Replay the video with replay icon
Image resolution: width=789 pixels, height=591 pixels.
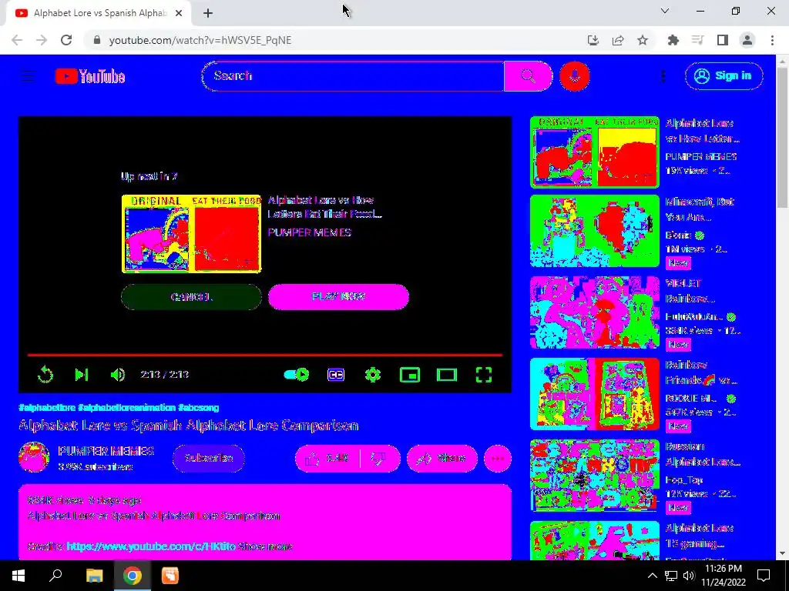45,375
